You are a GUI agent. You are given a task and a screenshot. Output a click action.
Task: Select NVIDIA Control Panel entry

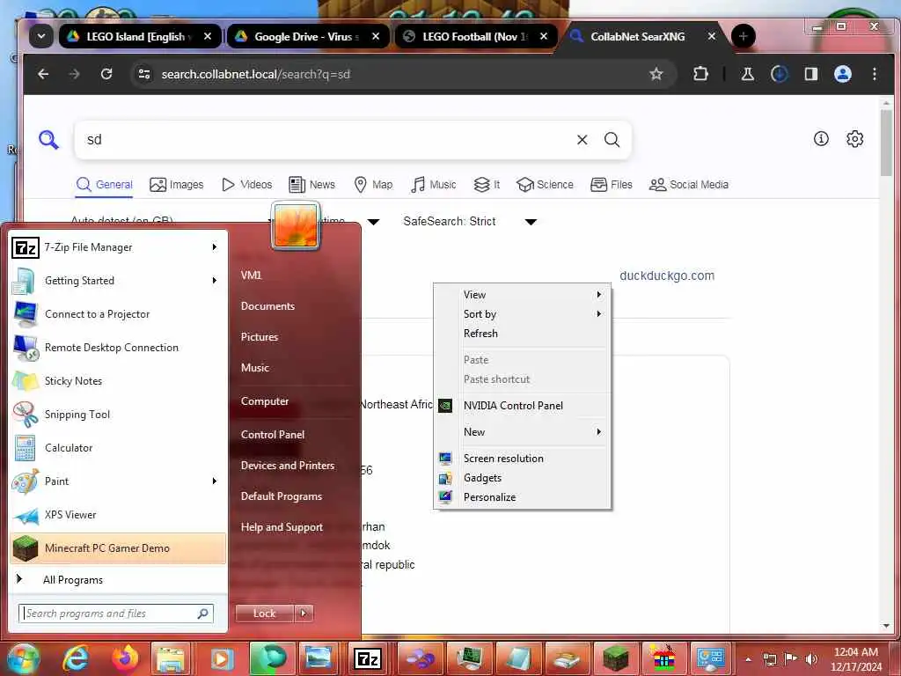pyautogui.click(x=523, y=406)
